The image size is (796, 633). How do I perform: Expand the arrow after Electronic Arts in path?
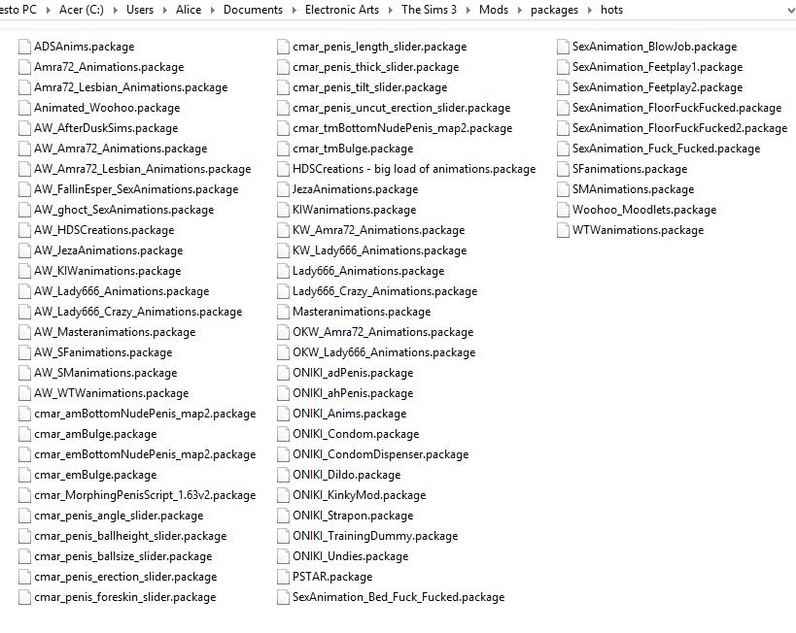coord(391,10)
